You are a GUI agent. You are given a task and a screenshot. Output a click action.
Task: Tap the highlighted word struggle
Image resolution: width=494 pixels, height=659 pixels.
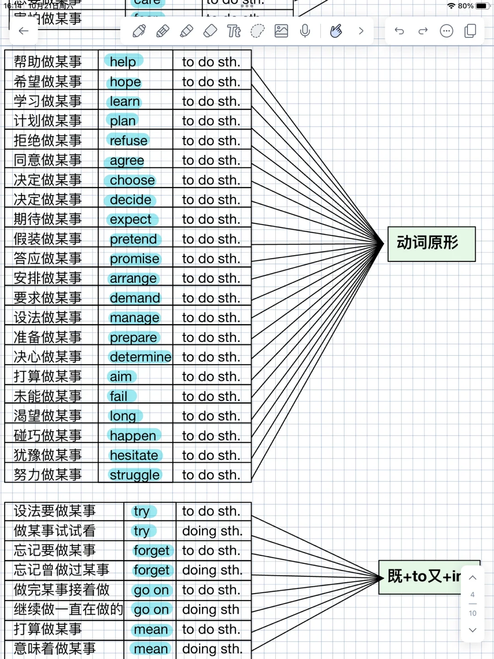point(134,475)
